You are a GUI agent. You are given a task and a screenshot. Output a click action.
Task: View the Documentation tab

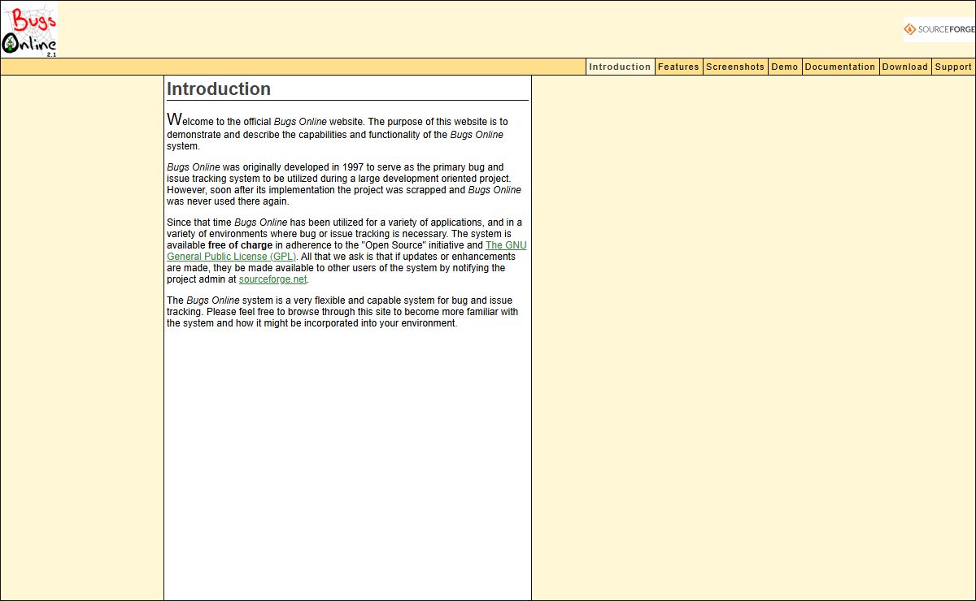click(840, 67)
